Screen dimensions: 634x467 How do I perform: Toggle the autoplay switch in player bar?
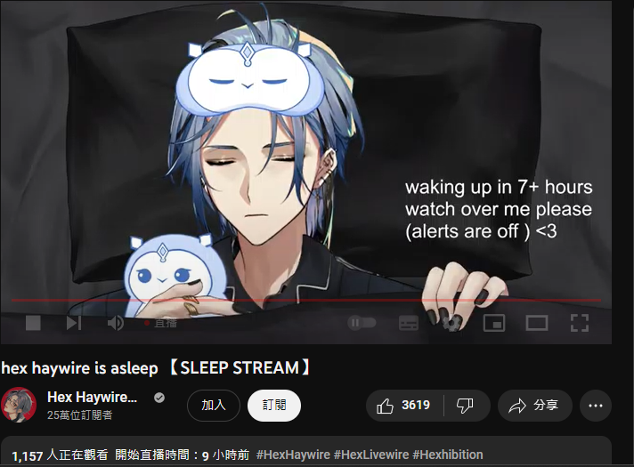[x=362, y=323]
